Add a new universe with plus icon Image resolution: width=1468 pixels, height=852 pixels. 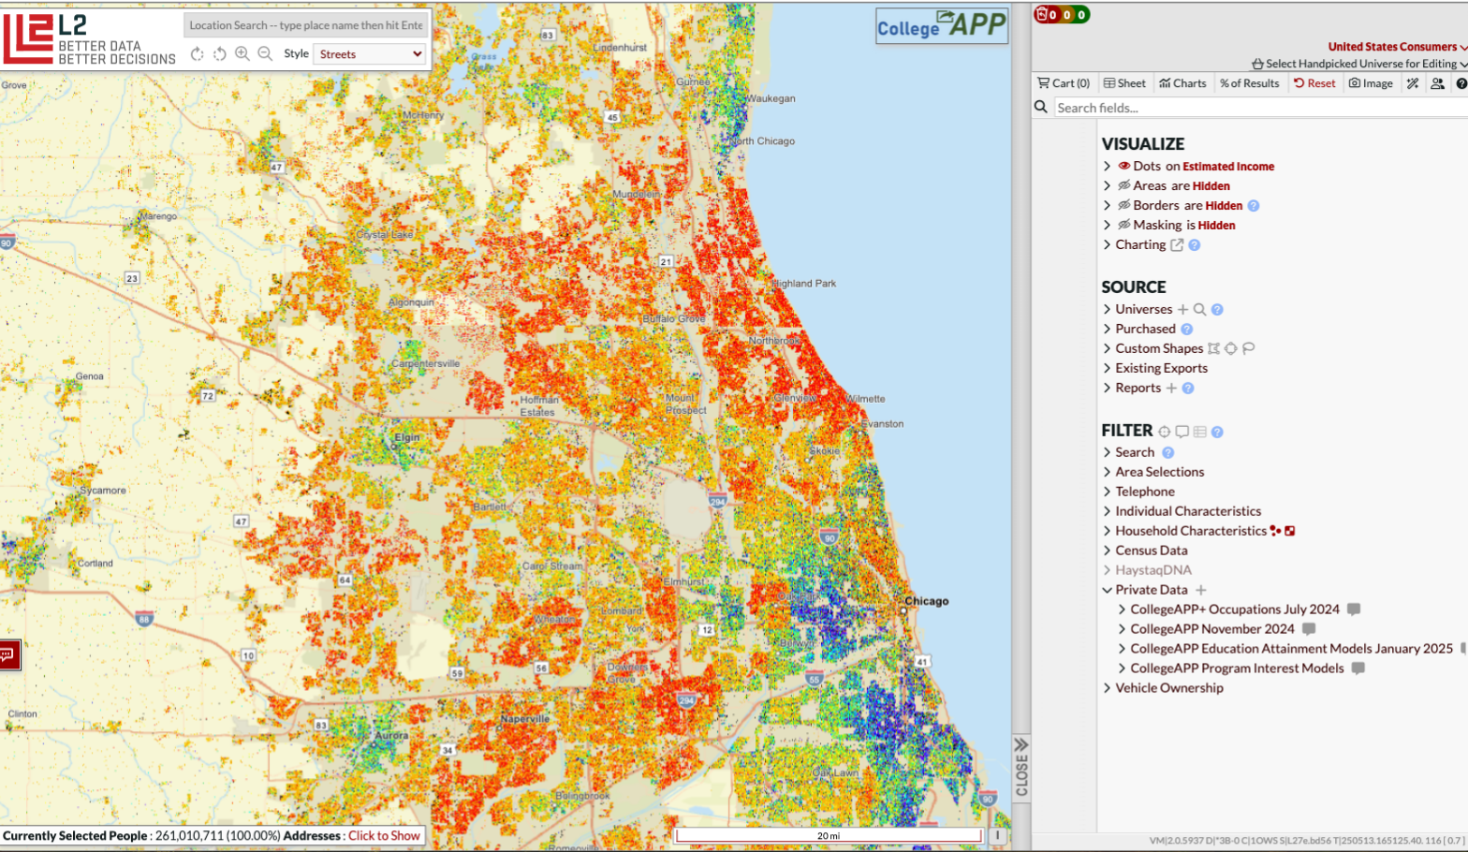coord(1182,309)
